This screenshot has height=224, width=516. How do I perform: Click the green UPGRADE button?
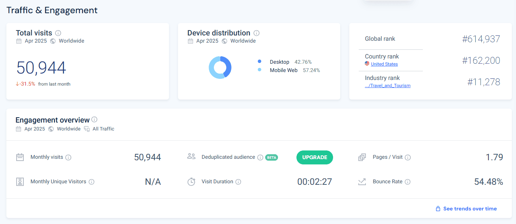tap(315, 157)
